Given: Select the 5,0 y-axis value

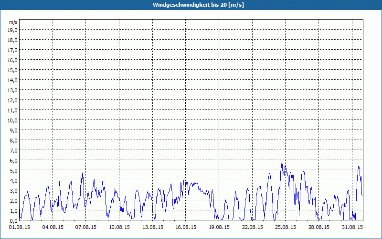Looking at the screenshot, I should [x=15, y=171].
